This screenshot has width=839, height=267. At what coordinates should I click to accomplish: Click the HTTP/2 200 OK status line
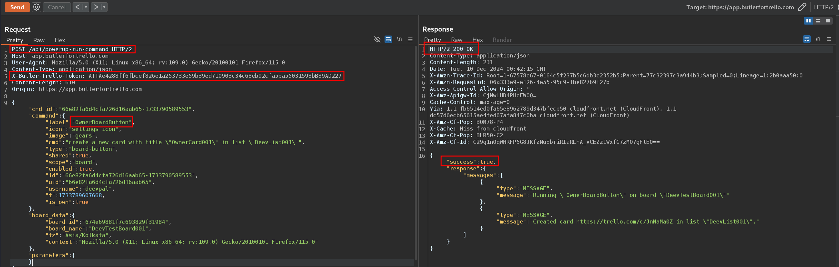(x=451, y=49)
